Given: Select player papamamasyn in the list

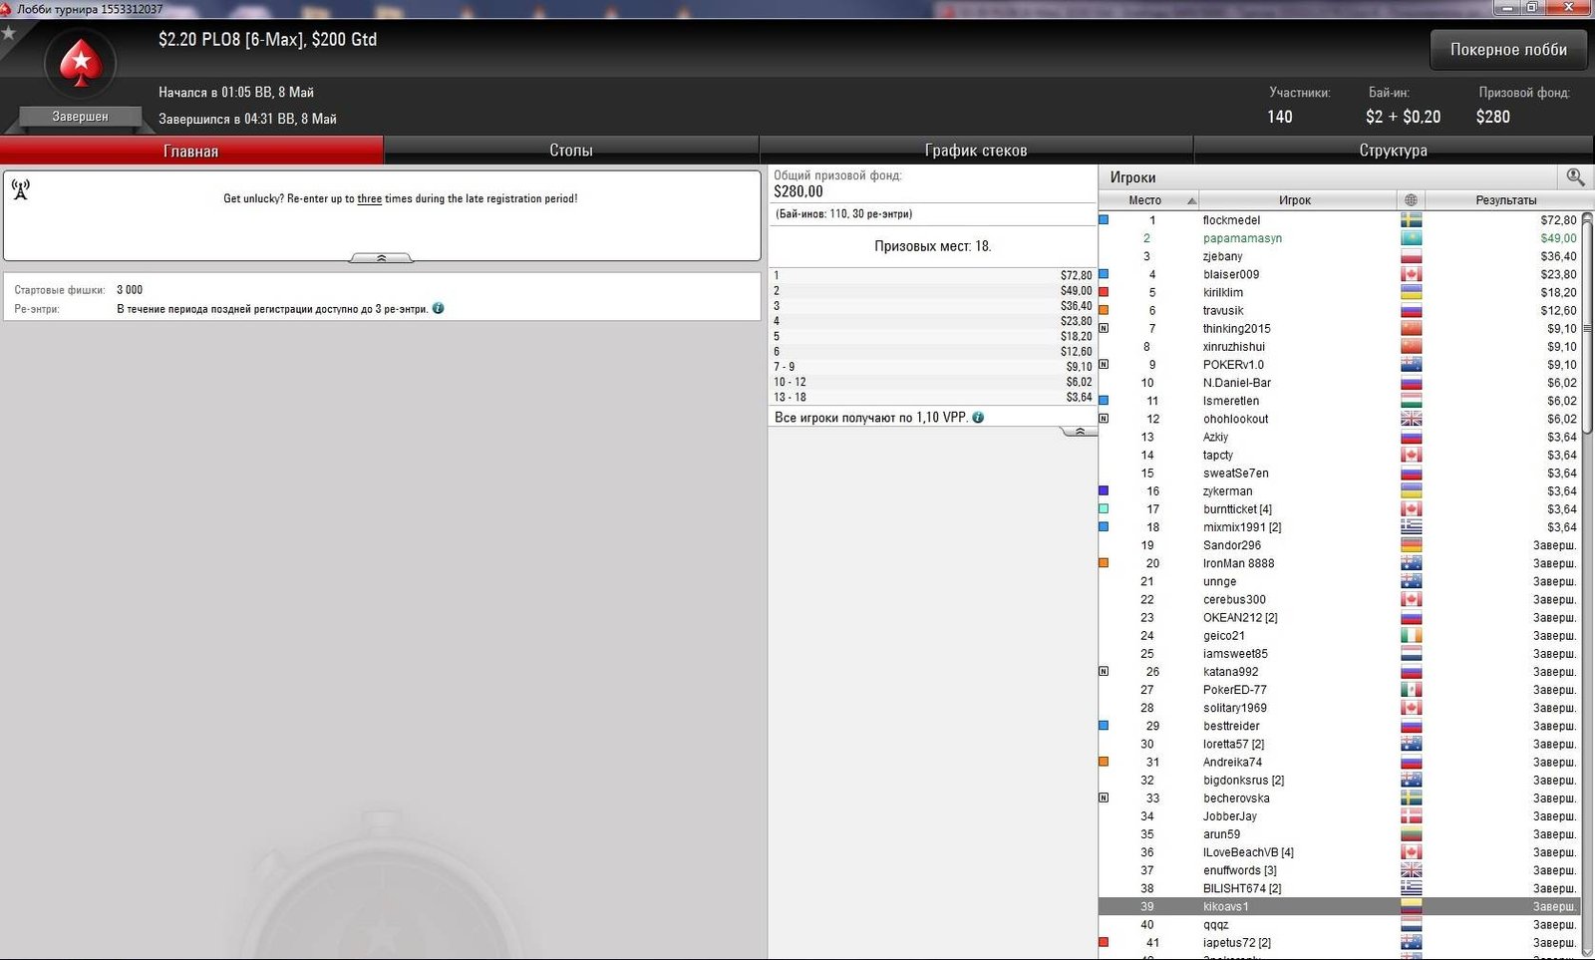Looking at the screenshot, I should tap(1242, 238).
